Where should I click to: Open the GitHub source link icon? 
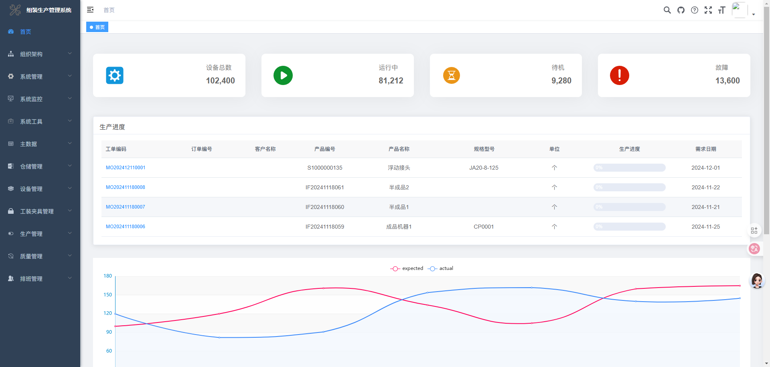681,10
